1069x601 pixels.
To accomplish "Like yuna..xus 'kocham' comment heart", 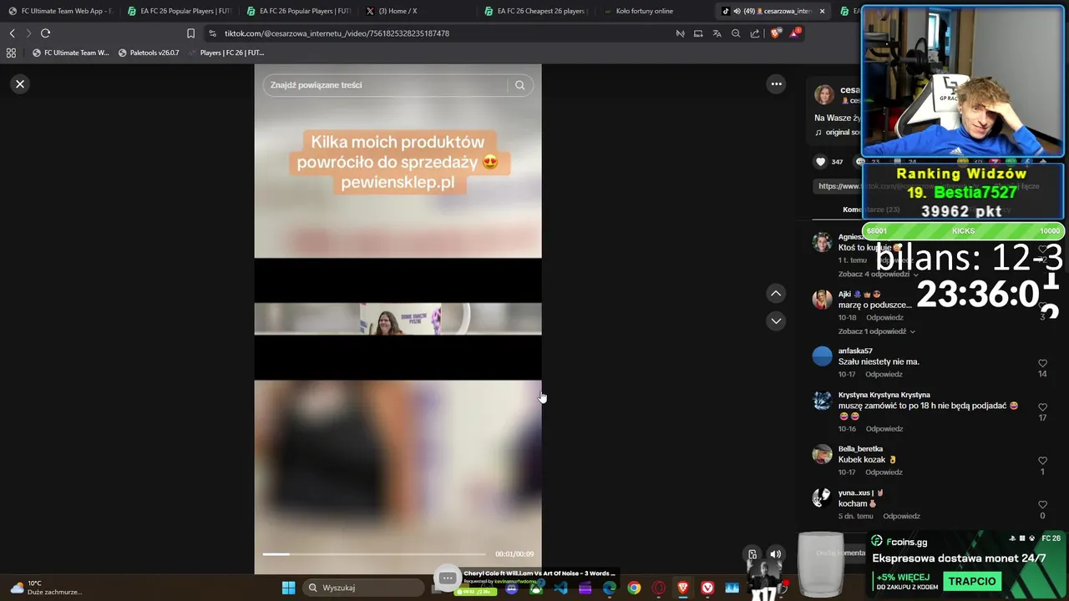I will tap(1042, 505).
